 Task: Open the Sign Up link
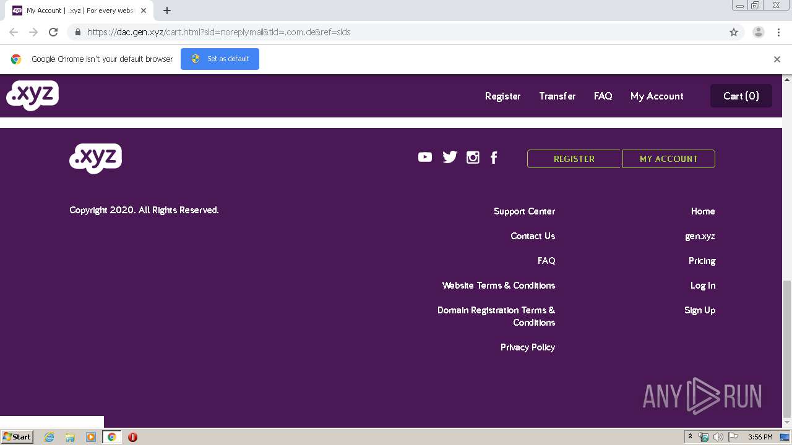(700, 310)
